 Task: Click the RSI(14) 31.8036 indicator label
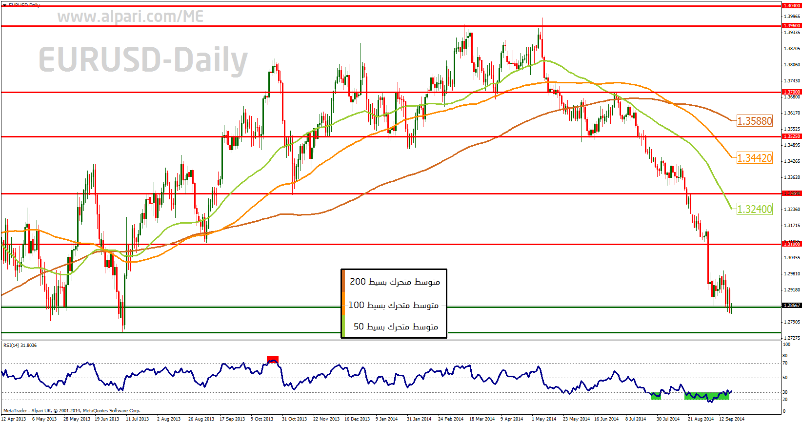pos(20,345)
